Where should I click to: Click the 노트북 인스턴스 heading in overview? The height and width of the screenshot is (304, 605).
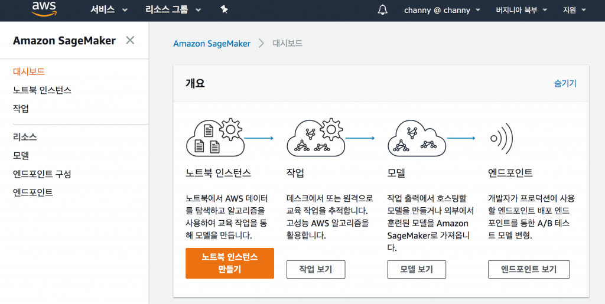tap(218, 173)
